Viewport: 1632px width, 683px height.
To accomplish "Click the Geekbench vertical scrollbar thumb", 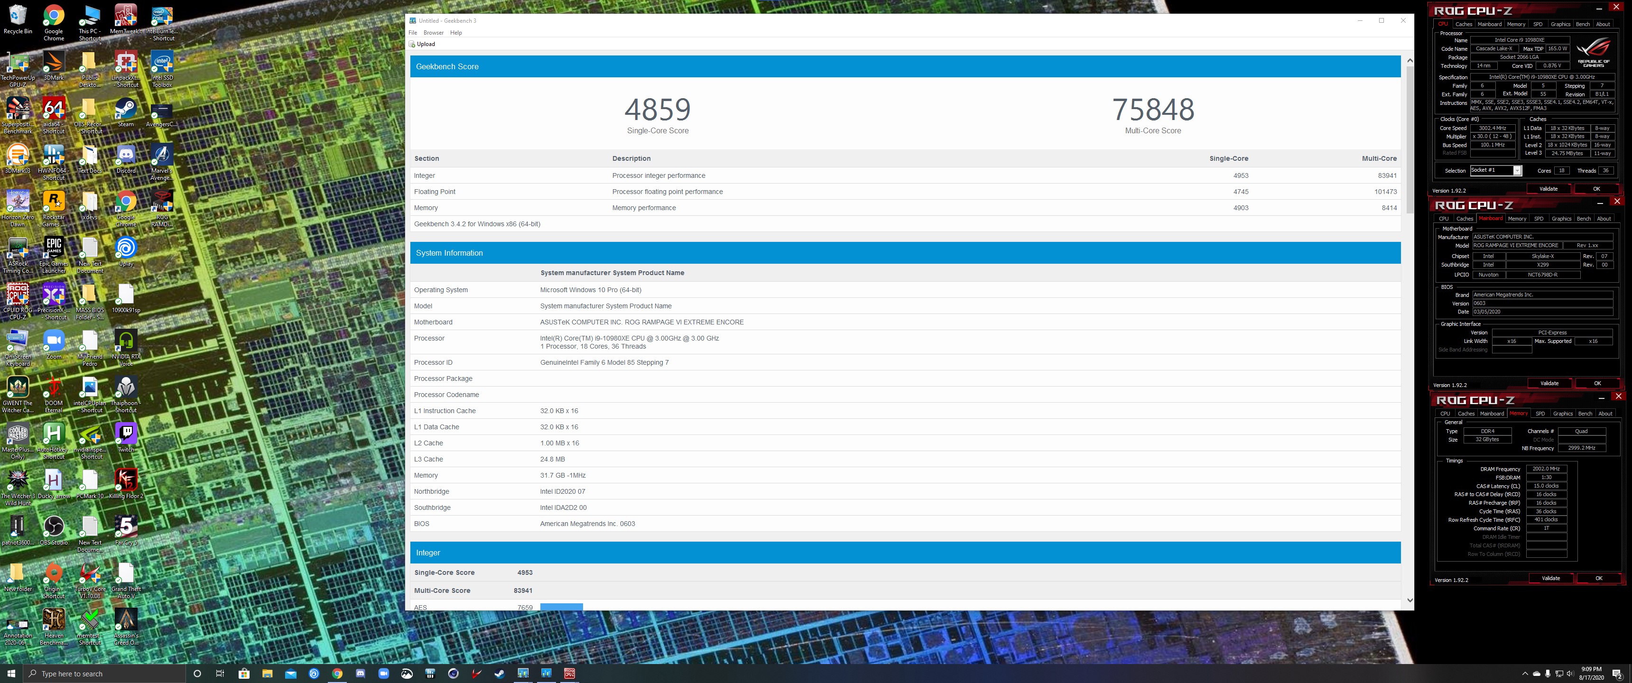I will 1409,139.
